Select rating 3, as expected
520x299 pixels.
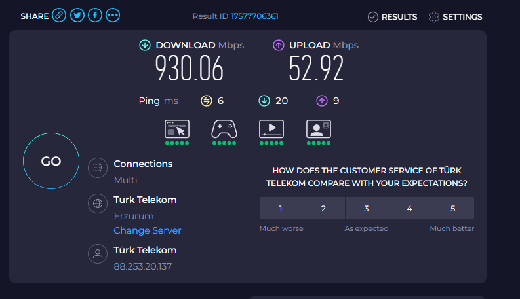367,208
